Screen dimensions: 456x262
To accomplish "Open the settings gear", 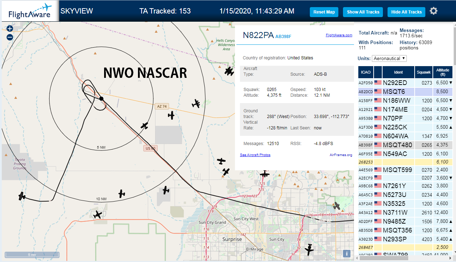I will tap(434, 11).
